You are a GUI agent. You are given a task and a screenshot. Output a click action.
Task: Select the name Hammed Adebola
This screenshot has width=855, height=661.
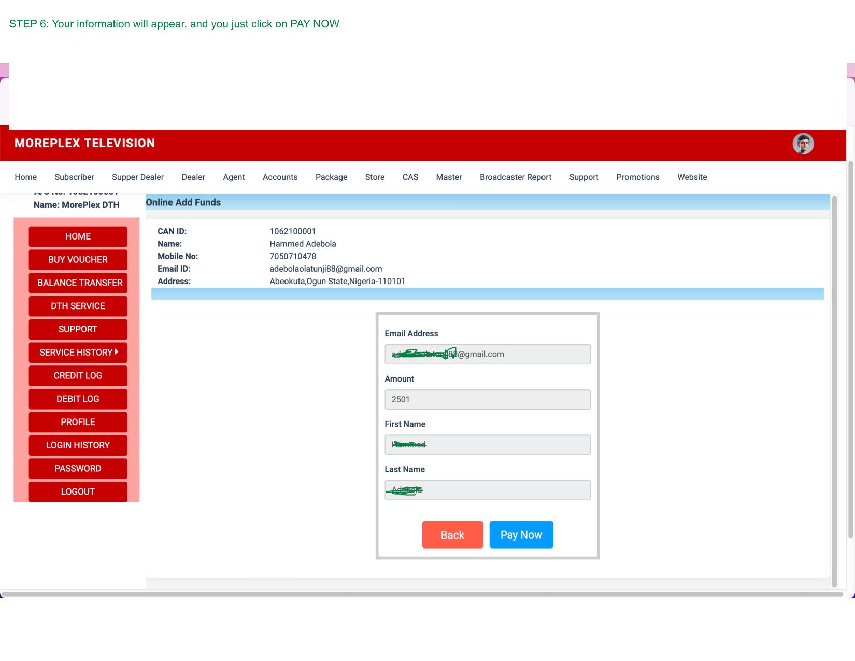coord(303,244)
